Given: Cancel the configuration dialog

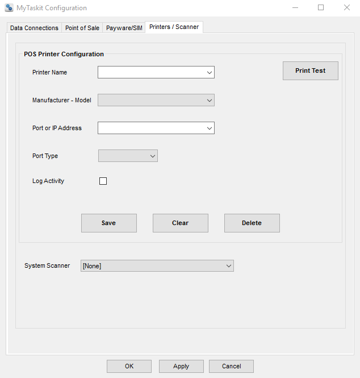Looking at the screenshot, I should 231,366.
